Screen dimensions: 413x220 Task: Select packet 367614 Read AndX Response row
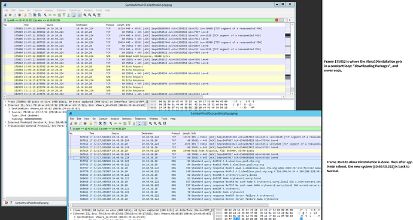[195, 151]
